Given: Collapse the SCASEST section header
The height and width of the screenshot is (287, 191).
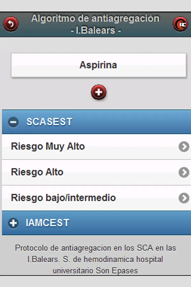Looking at the screenshot, I should click(95, 122).
